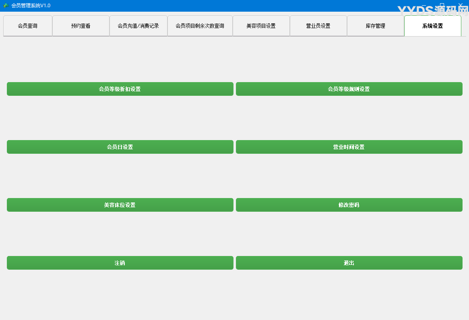Open 会员等级折扣设置
Viewport: 469px width, 320px height.
(x=120, y=89)
